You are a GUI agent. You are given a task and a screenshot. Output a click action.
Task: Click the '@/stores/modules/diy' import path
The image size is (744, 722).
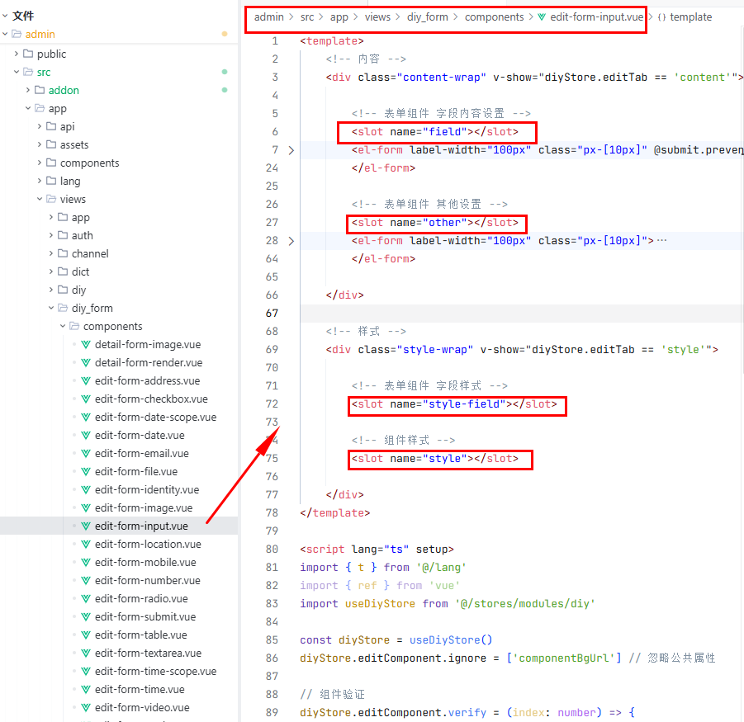point(524,603)
